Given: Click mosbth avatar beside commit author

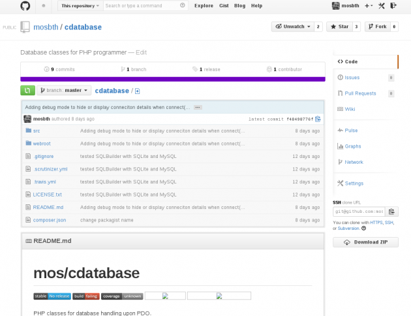Looking at the screenshot, I should coord(27,119).
